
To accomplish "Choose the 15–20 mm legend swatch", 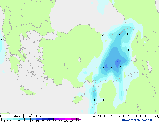I will (x=39, y=119).
